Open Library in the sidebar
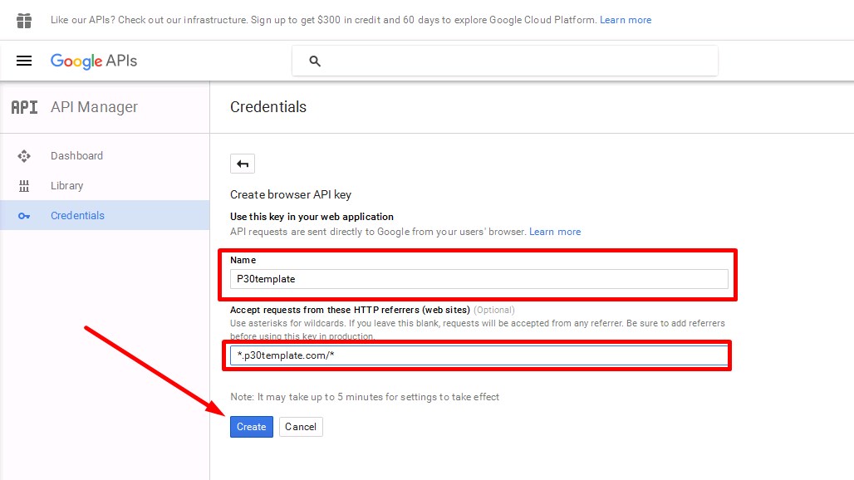This screenshot has height=480, width=854. click(x=105, y=185)
